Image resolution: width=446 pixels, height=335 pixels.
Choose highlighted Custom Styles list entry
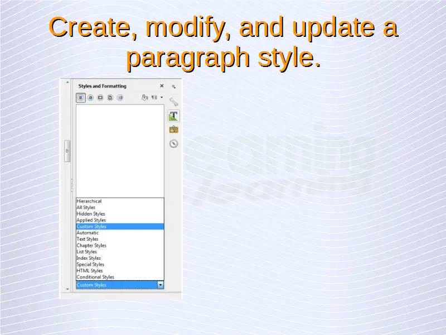tap(120, 227)
